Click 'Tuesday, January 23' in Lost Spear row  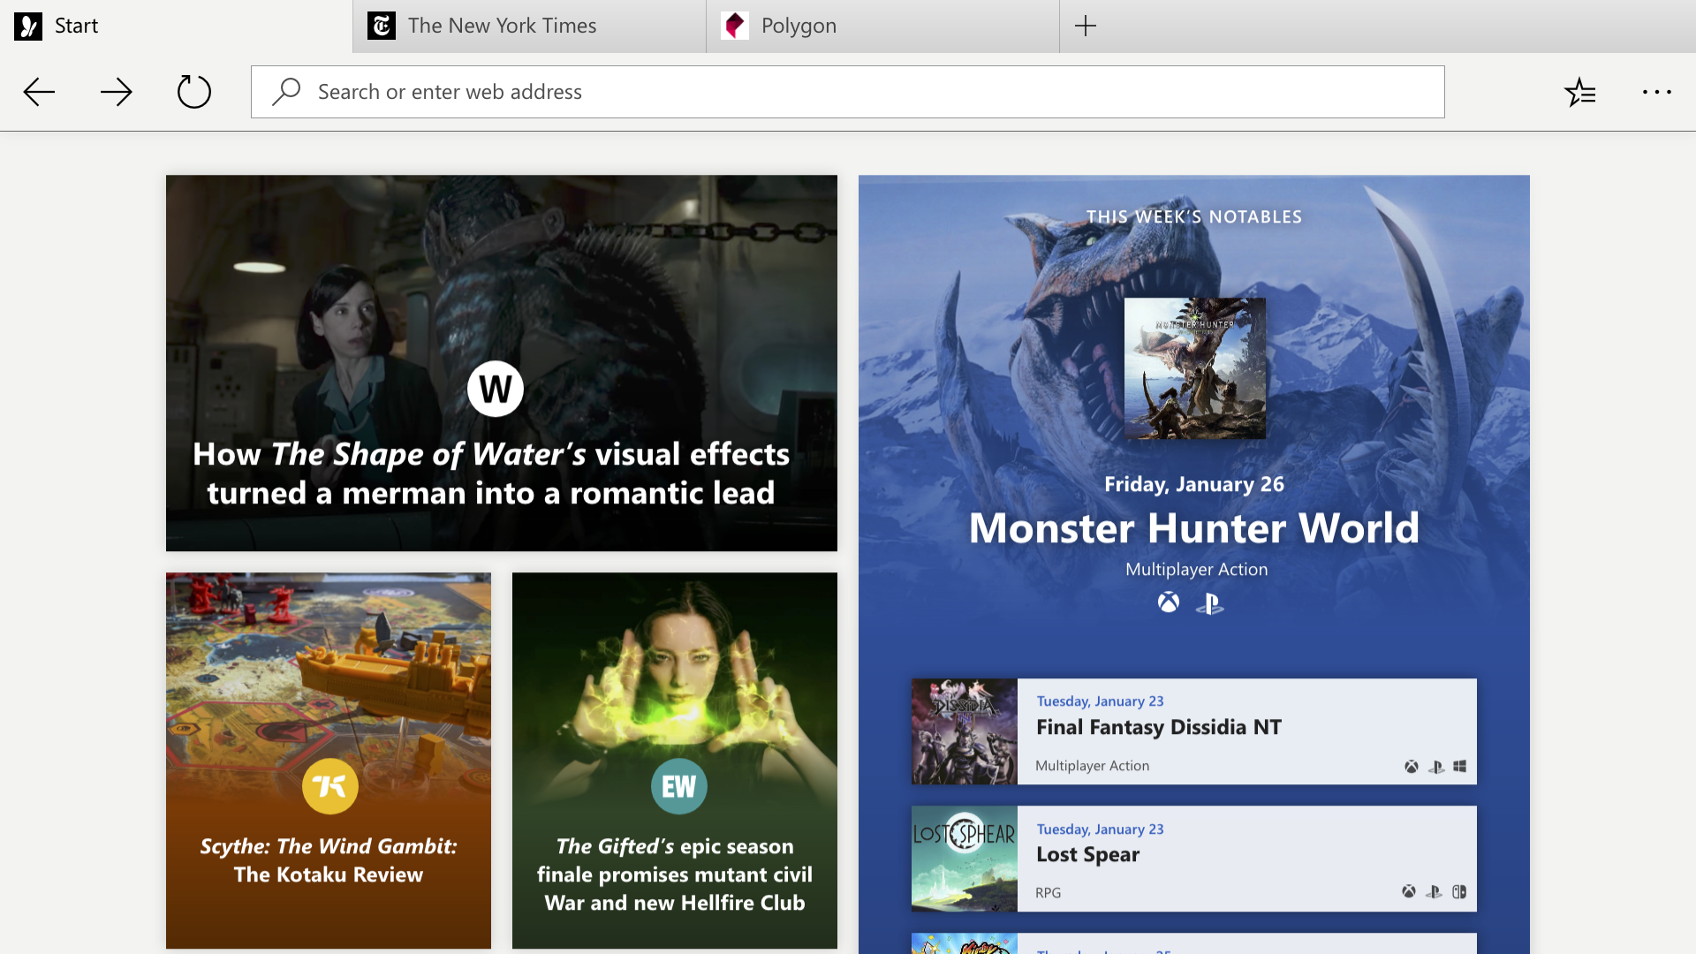[1100, 829]
